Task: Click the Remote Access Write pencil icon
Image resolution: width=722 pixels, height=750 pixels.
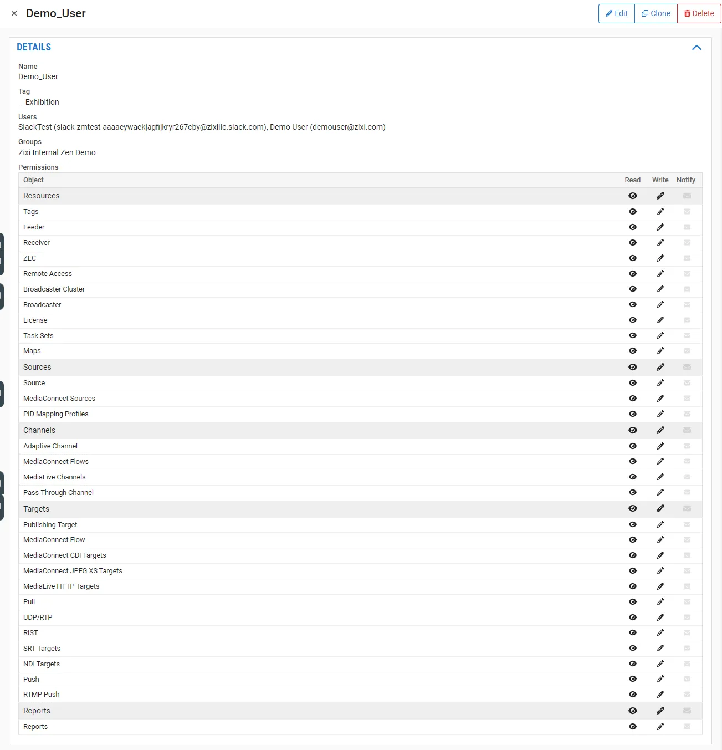Action: (660, 274)
